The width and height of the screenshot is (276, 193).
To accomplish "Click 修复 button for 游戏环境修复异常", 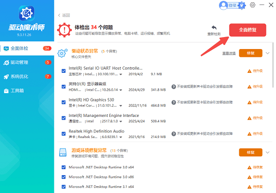I will (x=251, y=153).
